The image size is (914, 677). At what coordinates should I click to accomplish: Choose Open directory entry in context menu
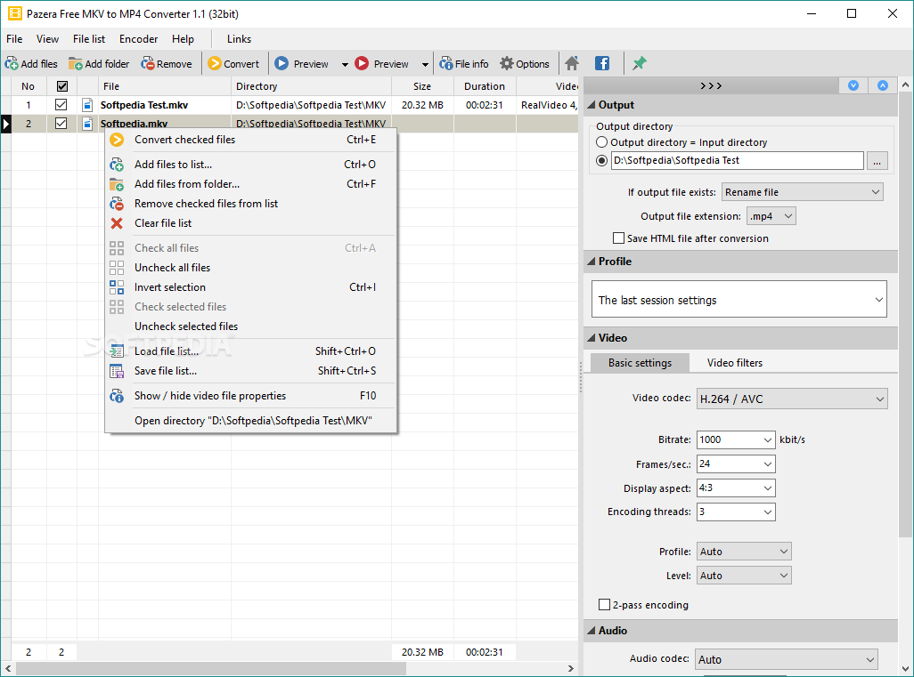[x=250, y=421]
